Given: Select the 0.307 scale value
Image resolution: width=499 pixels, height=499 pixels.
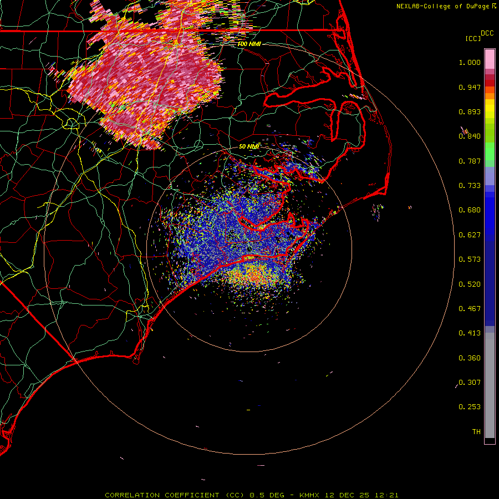Looking at the screenshot, I should [x=470, y=383].
